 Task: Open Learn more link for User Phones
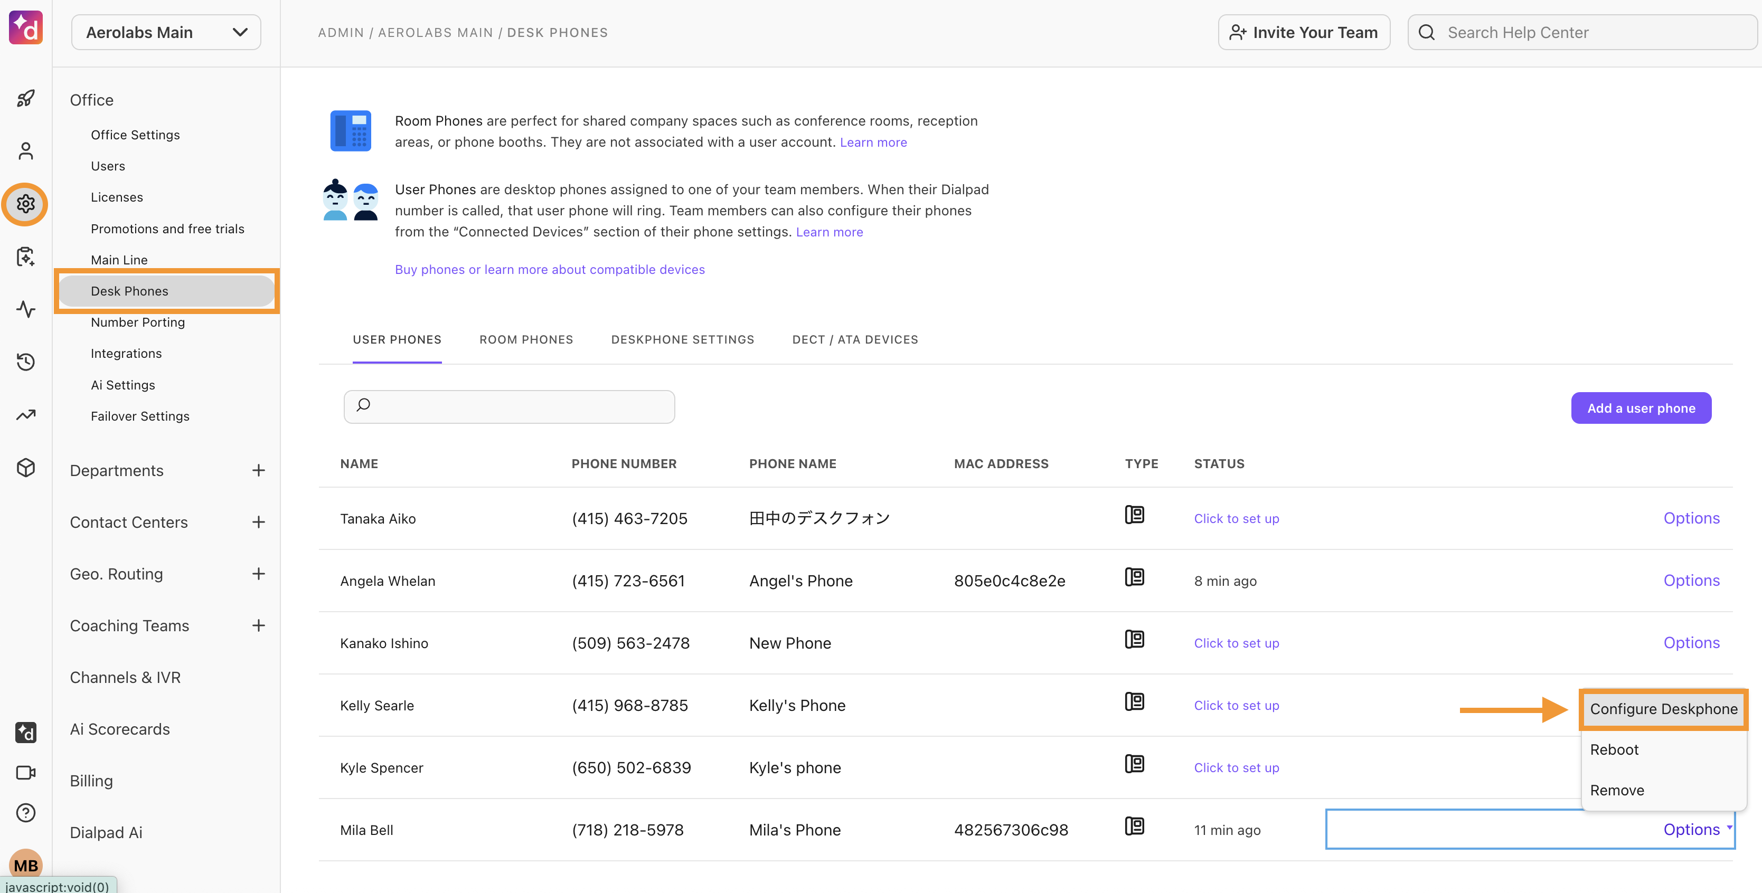829,232
